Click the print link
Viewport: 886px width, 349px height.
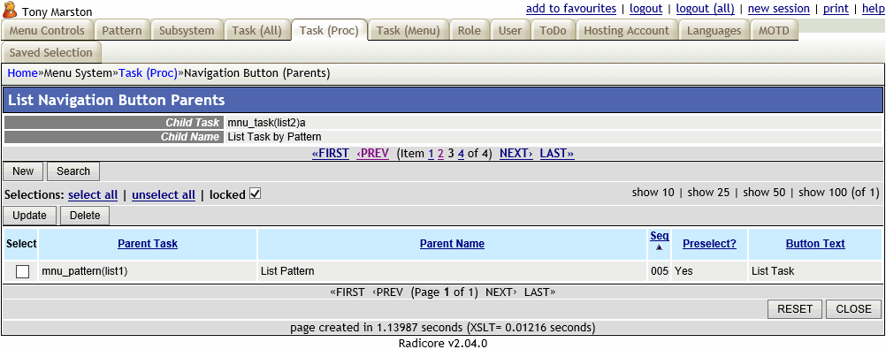[x=836, y=9]
